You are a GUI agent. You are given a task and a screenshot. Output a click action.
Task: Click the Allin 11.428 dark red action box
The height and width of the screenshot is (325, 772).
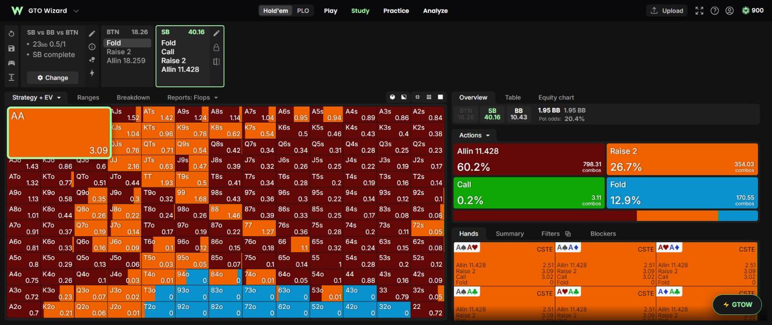[x=529, y=159]
